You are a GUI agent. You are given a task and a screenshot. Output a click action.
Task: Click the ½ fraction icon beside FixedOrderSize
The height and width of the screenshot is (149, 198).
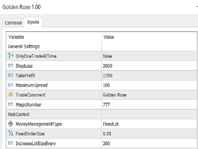pyautogui.click(x=11, y=133)
